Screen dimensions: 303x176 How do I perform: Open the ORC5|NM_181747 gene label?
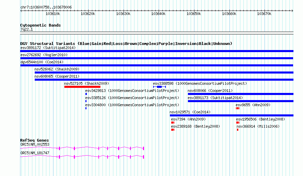tap(35, 153)
